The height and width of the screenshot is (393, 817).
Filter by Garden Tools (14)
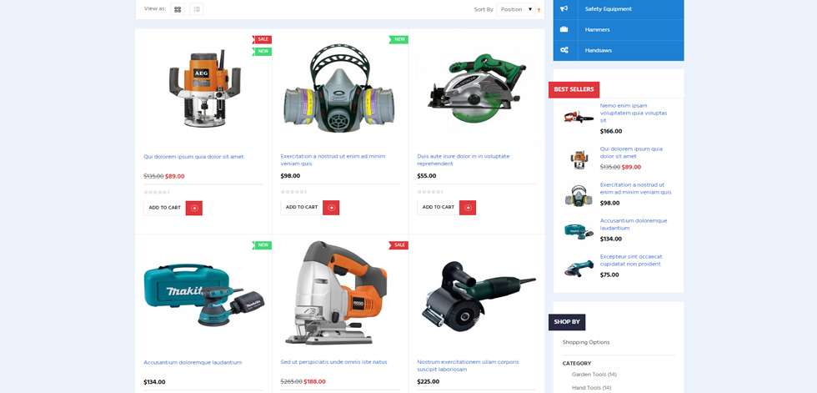pos(594,375)
